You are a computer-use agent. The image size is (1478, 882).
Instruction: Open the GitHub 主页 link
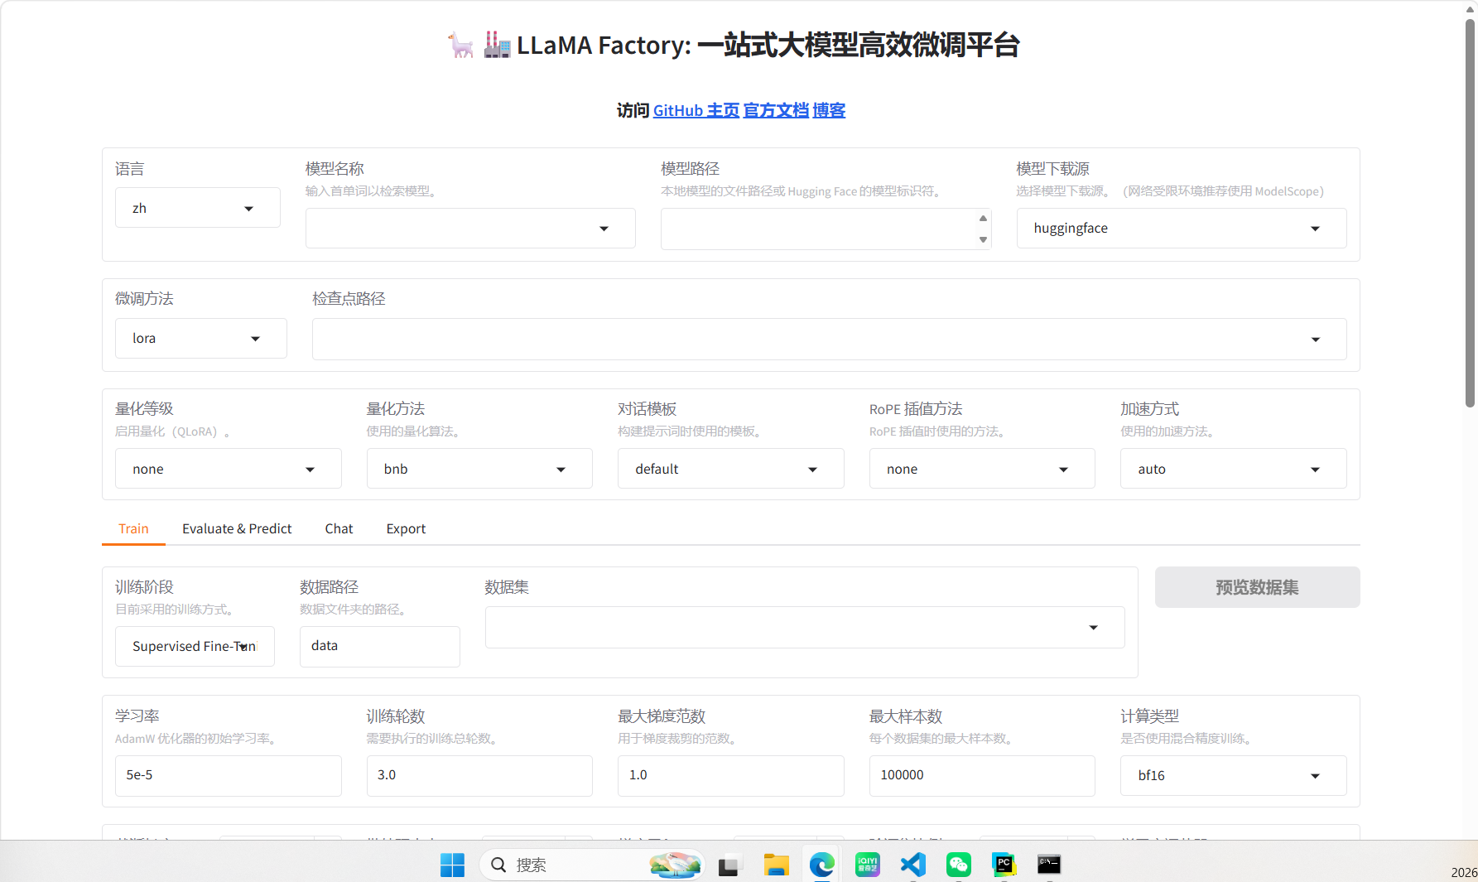click(696, 110)
